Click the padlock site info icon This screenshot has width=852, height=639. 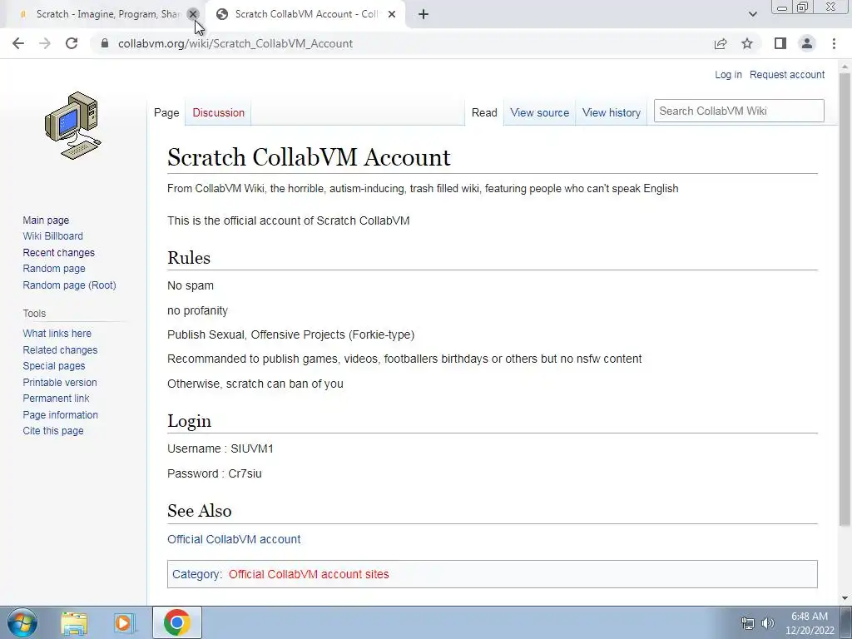click(x=105, y=43)
